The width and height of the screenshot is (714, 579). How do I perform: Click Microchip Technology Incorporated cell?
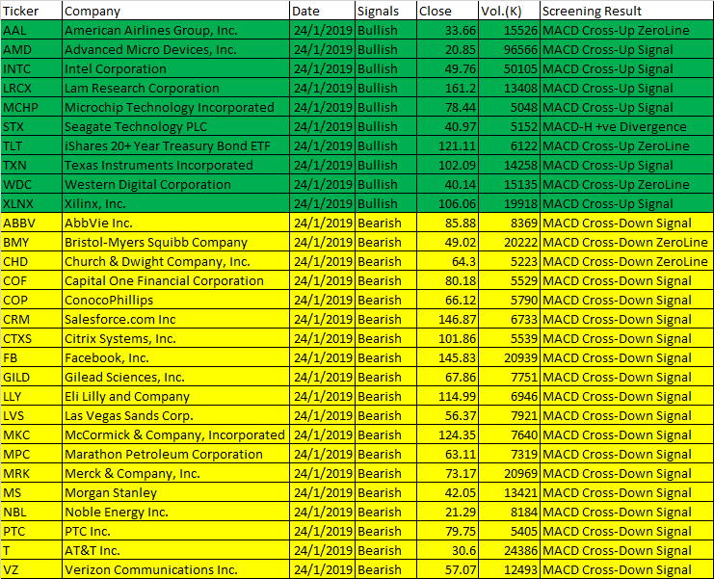pos(175,108)
